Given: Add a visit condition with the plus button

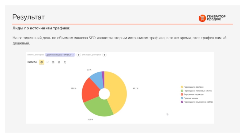Looking at the screenshot, I should point(78,55).
